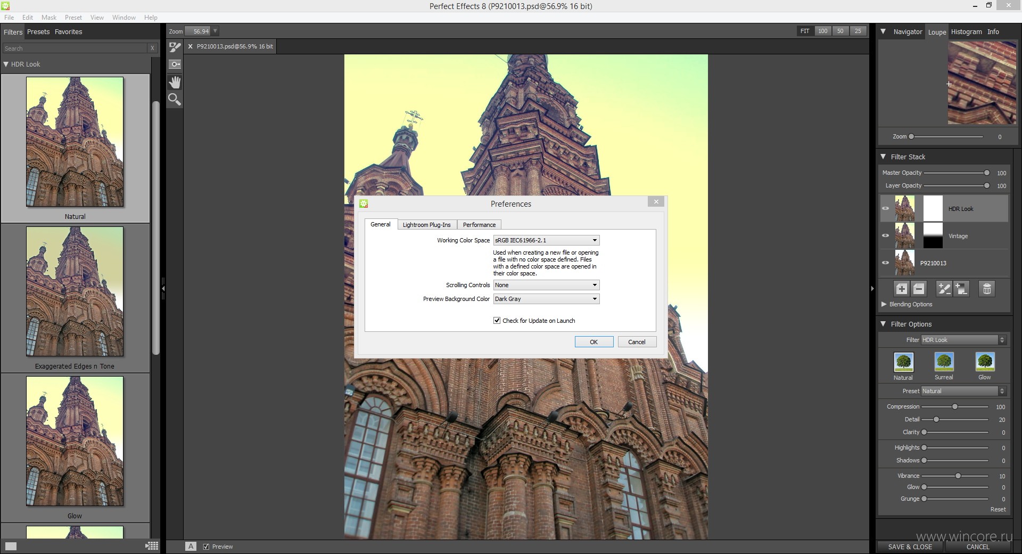Adjust the Compression slider
Image resolution: width=1022 pixels, height=554 pixels.
click(955, 406)
